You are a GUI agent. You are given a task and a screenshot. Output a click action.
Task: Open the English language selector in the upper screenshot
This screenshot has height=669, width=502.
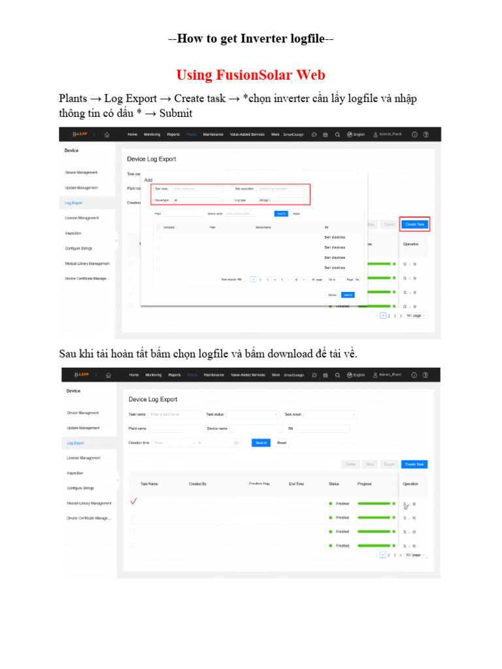[356, 135]
